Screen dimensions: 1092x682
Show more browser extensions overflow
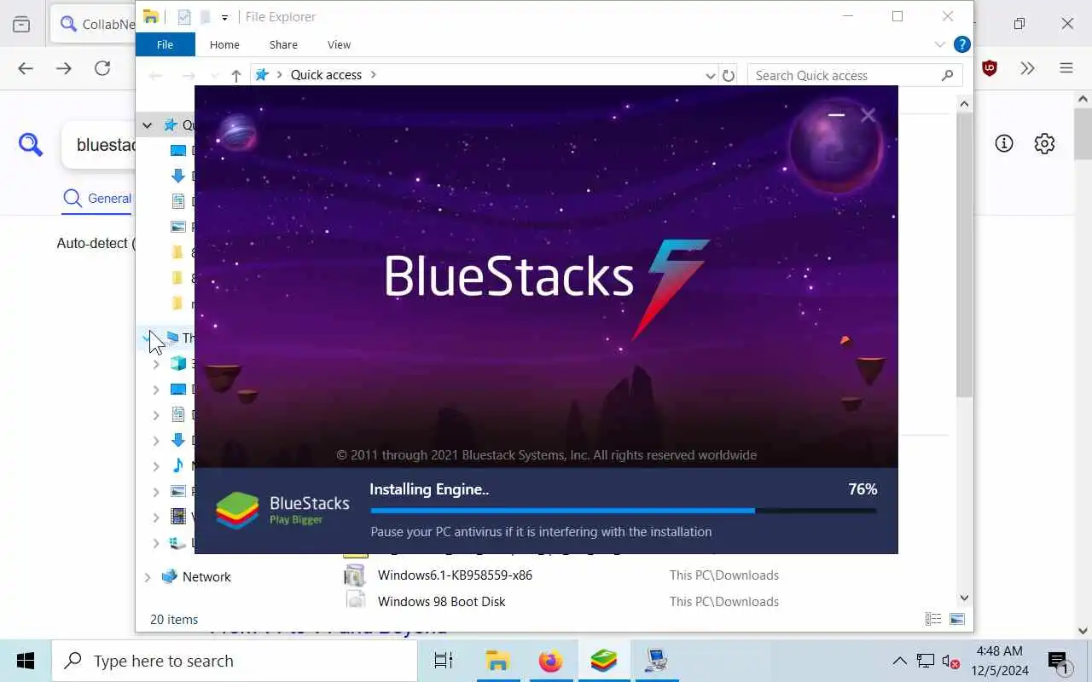pos(1027,68)
